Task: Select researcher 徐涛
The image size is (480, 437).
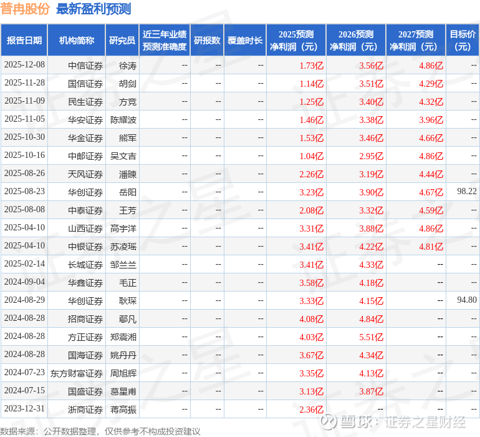Action: click(x=128, y=66)
